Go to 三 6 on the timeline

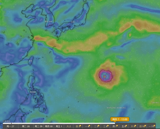click(106, 126)
